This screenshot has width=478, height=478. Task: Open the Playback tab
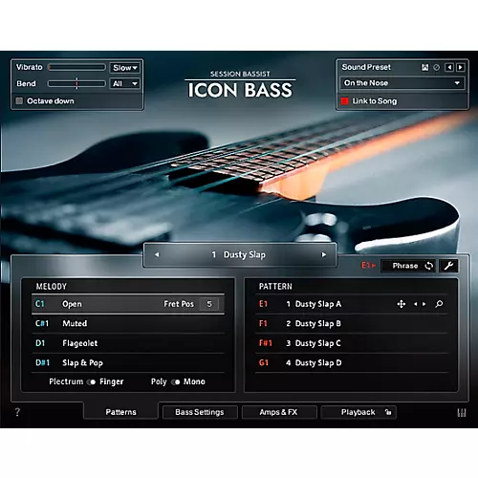tap(358, 412)
